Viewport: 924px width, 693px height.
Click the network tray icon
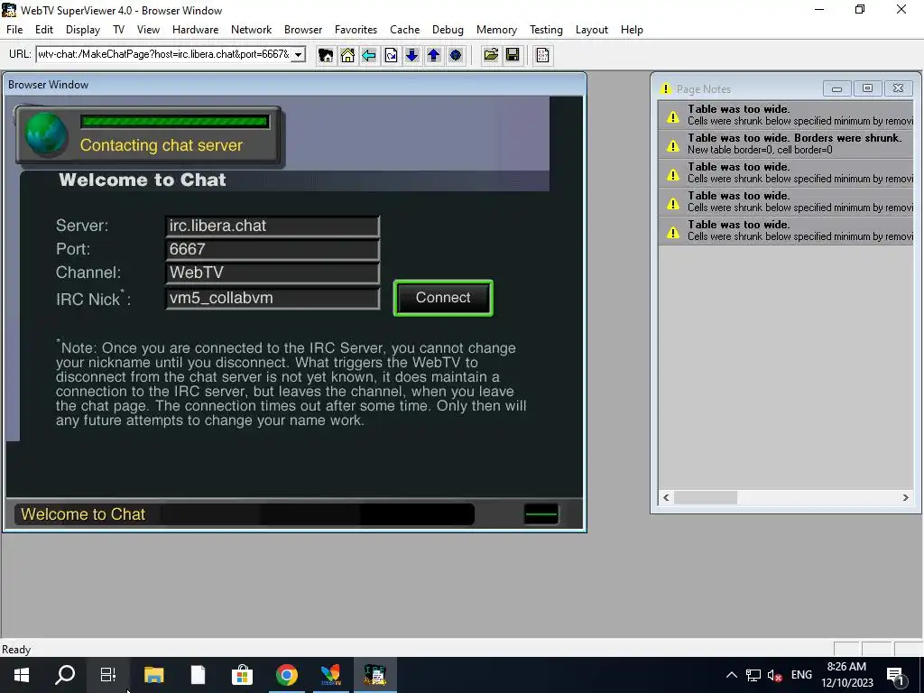(753, 675)
